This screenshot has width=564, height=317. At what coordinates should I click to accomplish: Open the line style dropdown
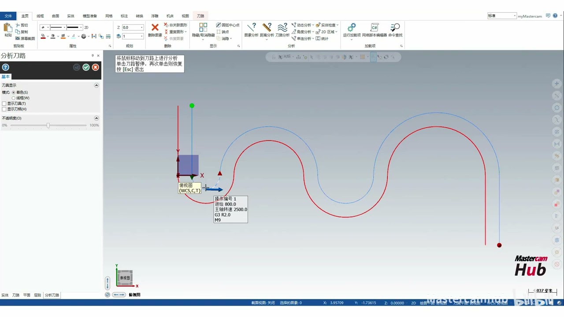(x=64, y=27)
